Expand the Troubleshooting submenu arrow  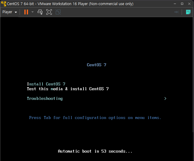(x=165, y=99)
